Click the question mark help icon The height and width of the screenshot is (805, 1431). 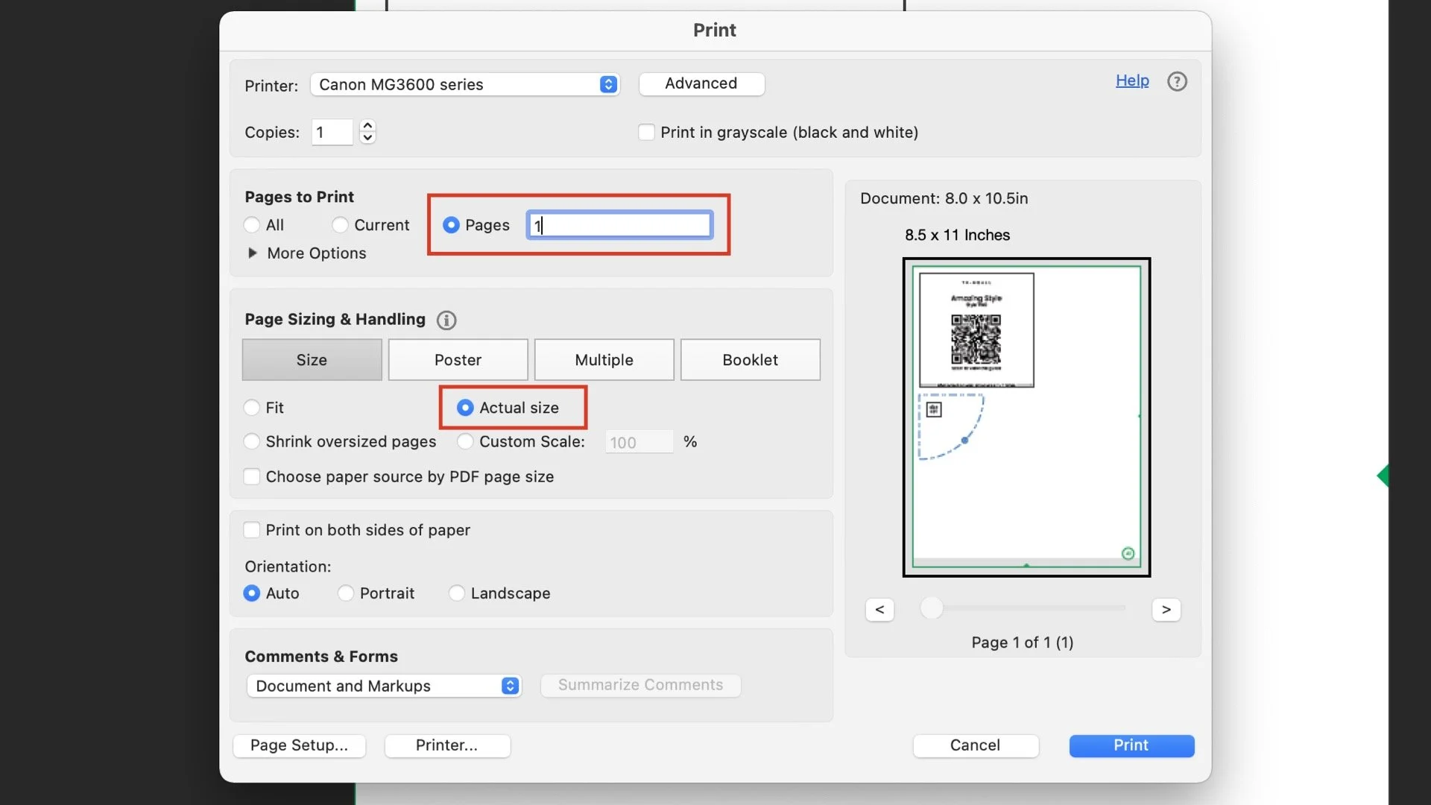point(1177,81)
